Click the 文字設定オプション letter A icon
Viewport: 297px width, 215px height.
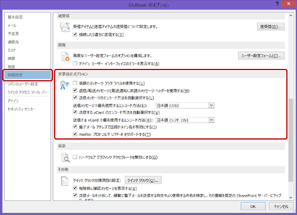(65, 86)
